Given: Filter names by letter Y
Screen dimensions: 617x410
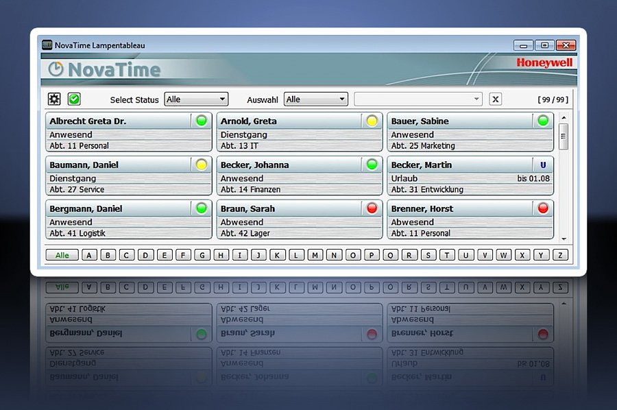Looking at the screenshot, I should tap(541, 255).
